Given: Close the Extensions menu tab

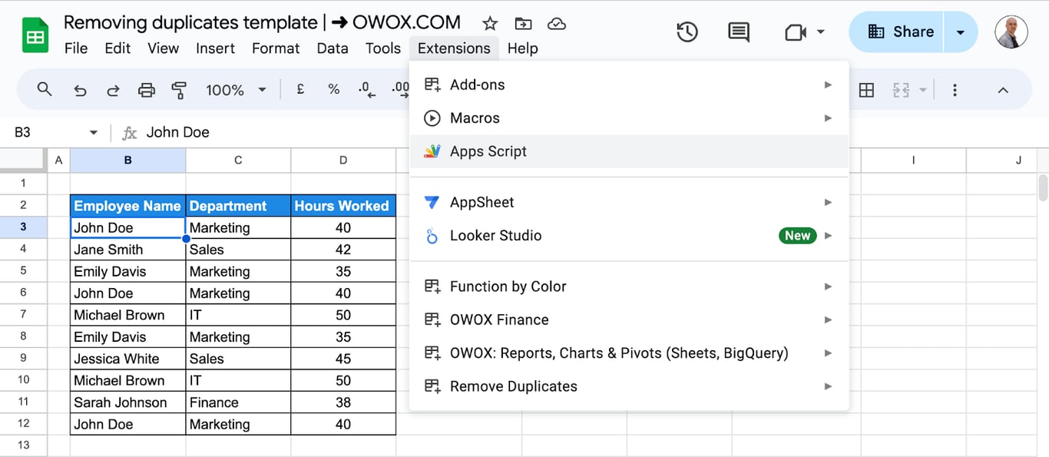Looking at the screenshot, I should 454,48.
